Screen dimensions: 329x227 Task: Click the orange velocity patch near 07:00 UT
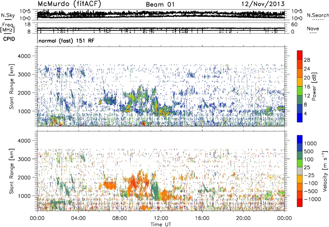click(110, 185)
